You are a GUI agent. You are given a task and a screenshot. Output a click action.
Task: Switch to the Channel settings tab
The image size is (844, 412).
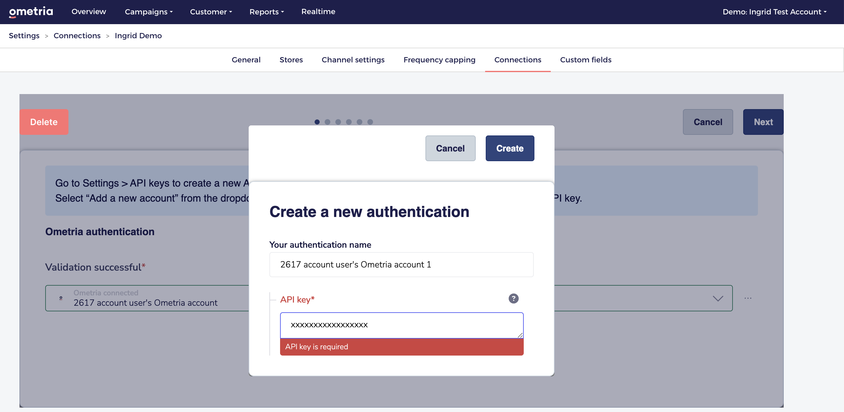(353, 60)
